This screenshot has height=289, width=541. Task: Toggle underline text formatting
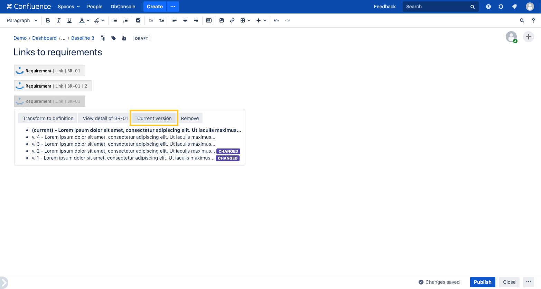point(69,20)
